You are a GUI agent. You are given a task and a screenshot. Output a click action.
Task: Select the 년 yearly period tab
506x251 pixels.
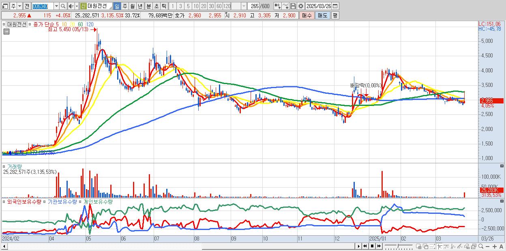coord(140,6)
